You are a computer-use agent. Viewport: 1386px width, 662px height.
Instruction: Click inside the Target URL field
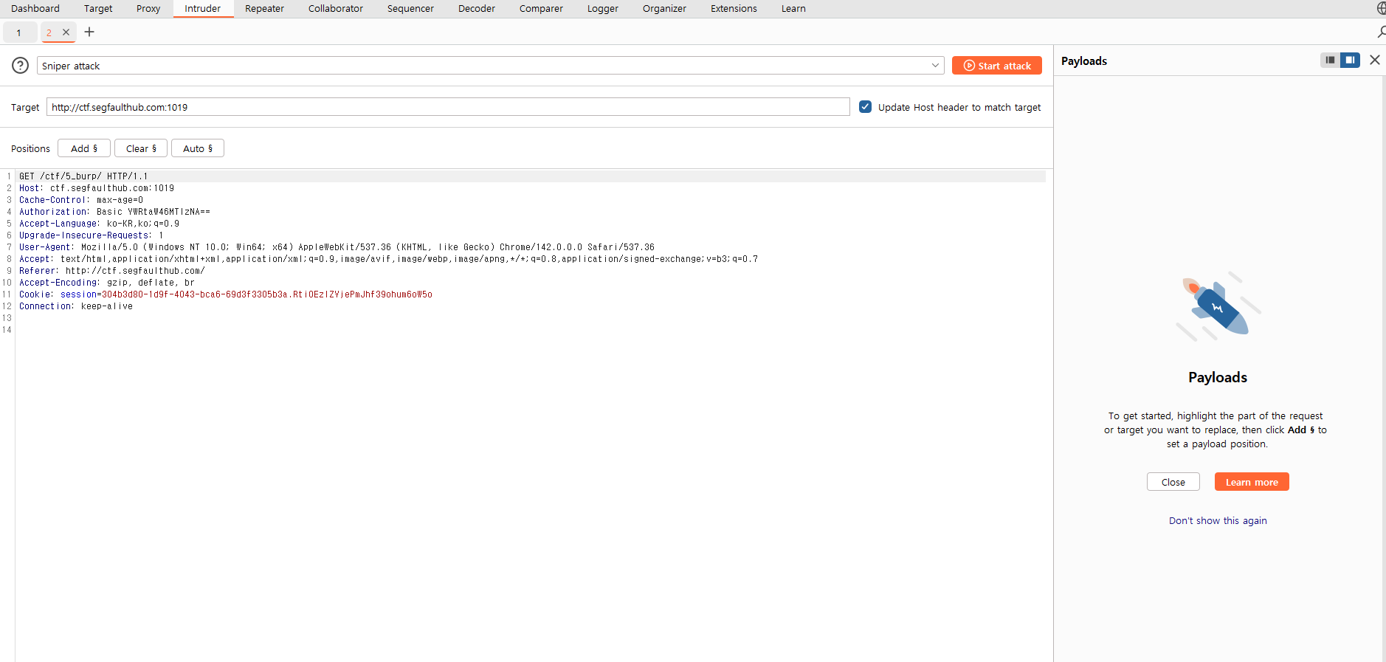(447, 107)
